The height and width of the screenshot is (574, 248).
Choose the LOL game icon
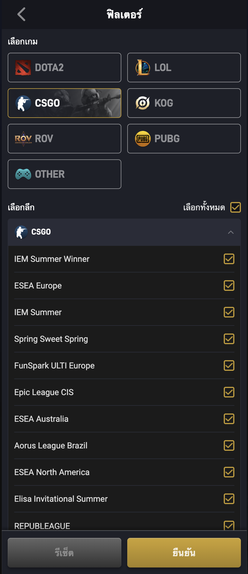click(143, 68)
